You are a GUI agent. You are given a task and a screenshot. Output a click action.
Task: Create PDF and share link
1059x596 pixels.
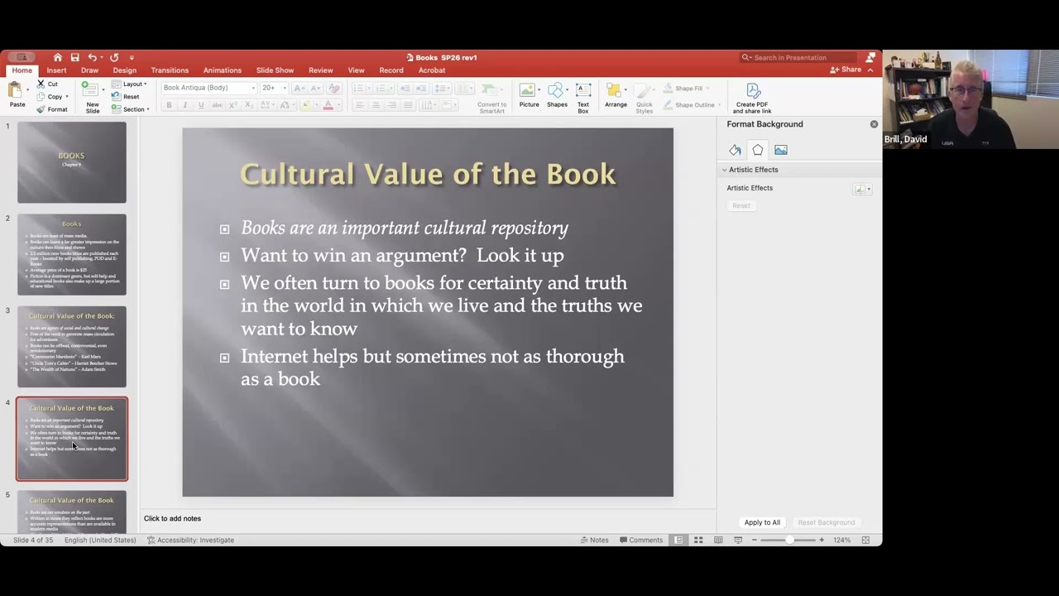click(752, 98)
